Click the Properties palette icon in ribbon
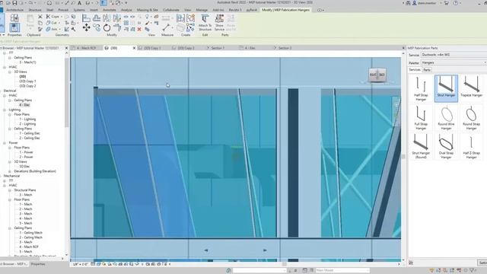 (x=14, y=27)
